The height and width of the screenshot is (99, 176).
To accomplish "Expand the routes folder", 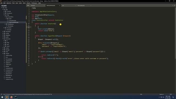I will point(3,48).
